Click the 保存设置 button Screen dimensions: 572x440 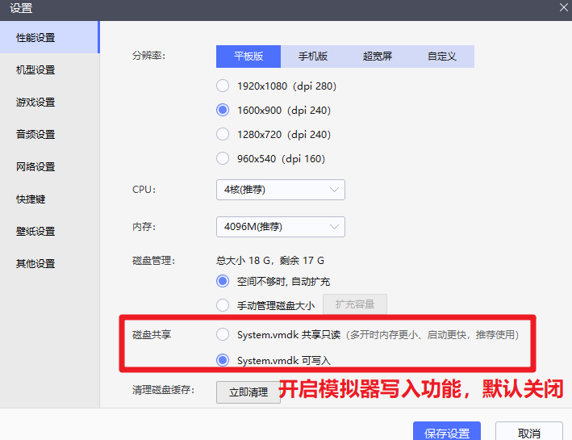click(446, 432)
